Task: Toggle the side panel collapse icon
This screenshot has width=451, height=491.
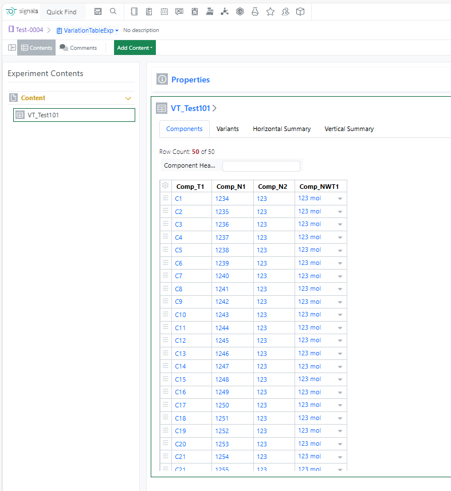Action: 11,47
